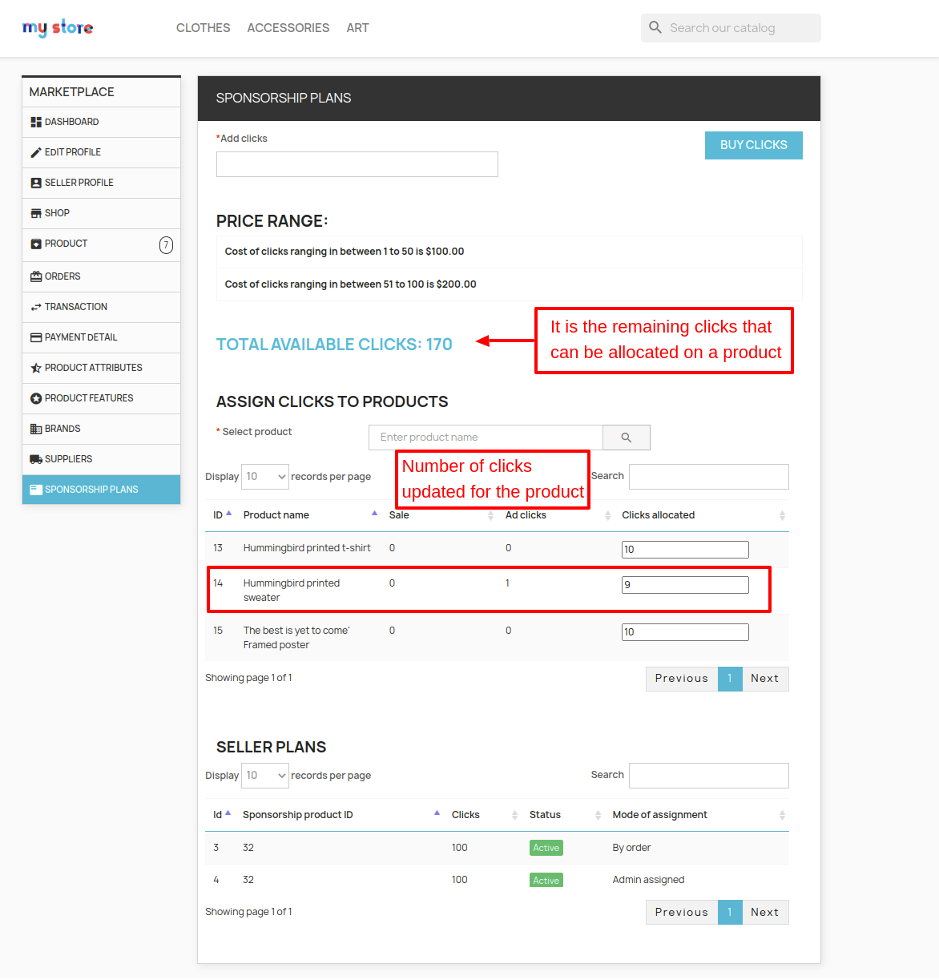Open the Accessories menu
Image resolution: width=939 pixels, height=980 pixels.
[x=288, y=28]
